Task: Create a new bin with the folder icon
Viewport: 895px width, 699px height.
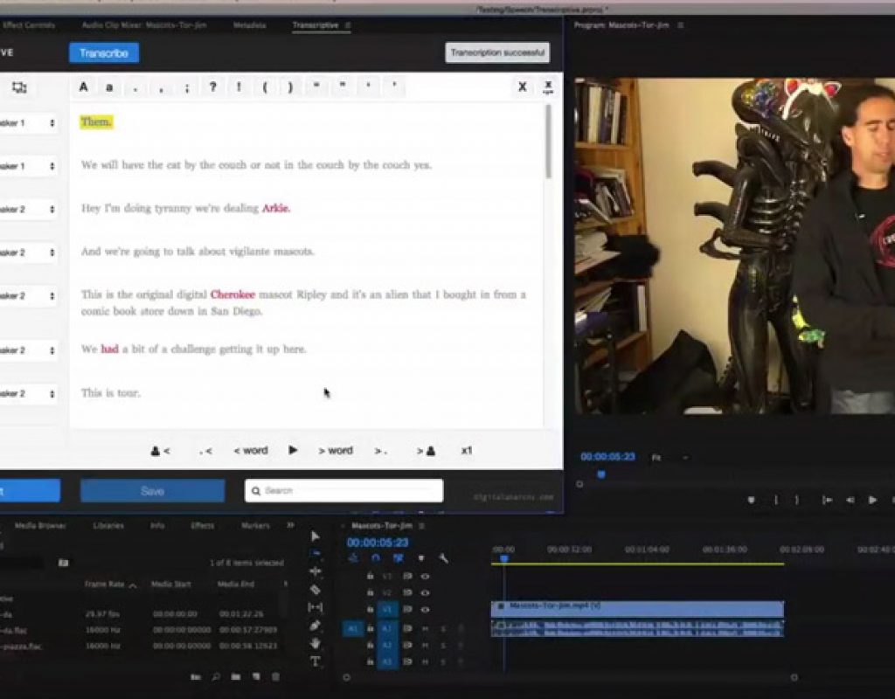Action: click(x=236, y=677)
